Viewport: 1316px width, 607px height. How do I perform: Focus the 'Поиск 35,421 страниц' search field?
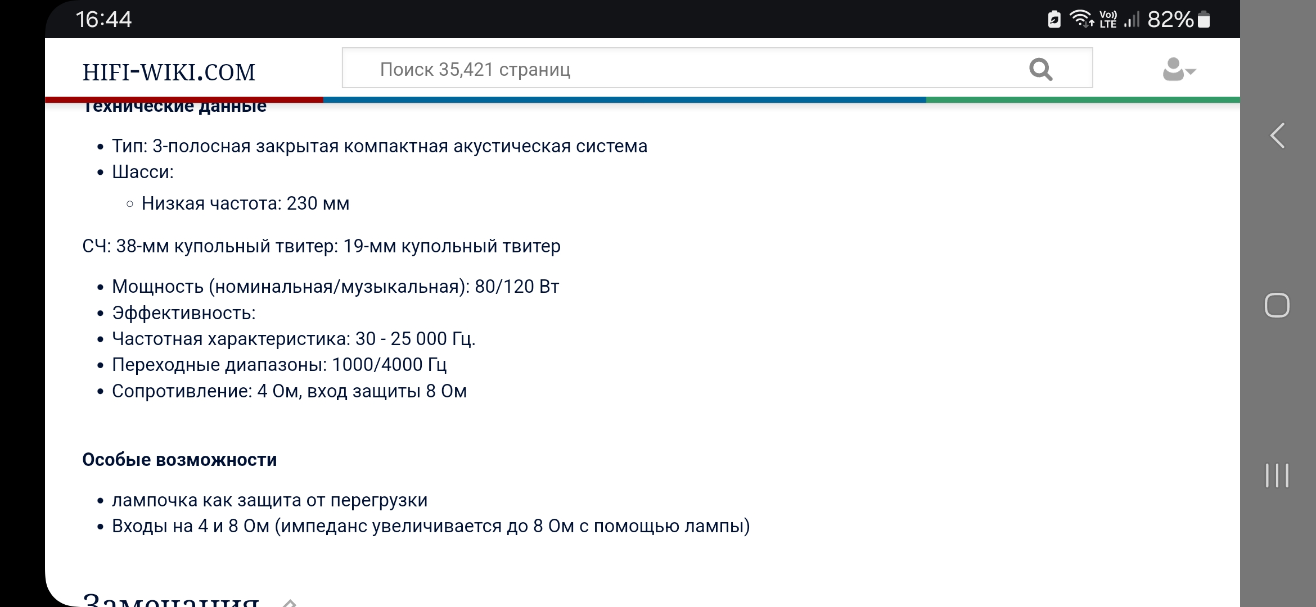[x=675, y=69]
